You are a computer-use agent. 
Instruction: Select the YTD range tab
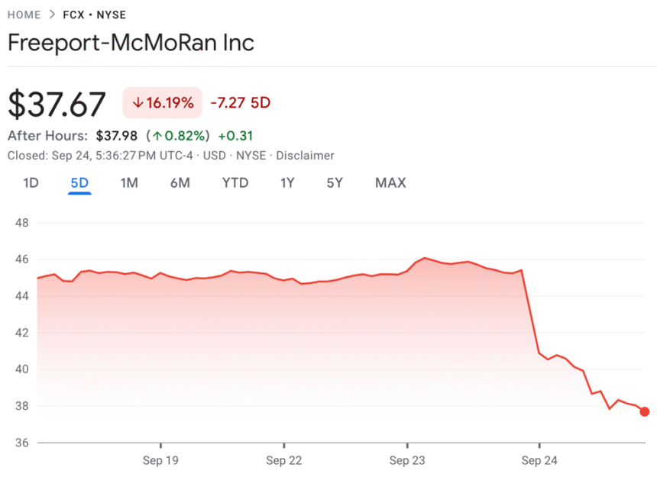click(x=235, y=183)
